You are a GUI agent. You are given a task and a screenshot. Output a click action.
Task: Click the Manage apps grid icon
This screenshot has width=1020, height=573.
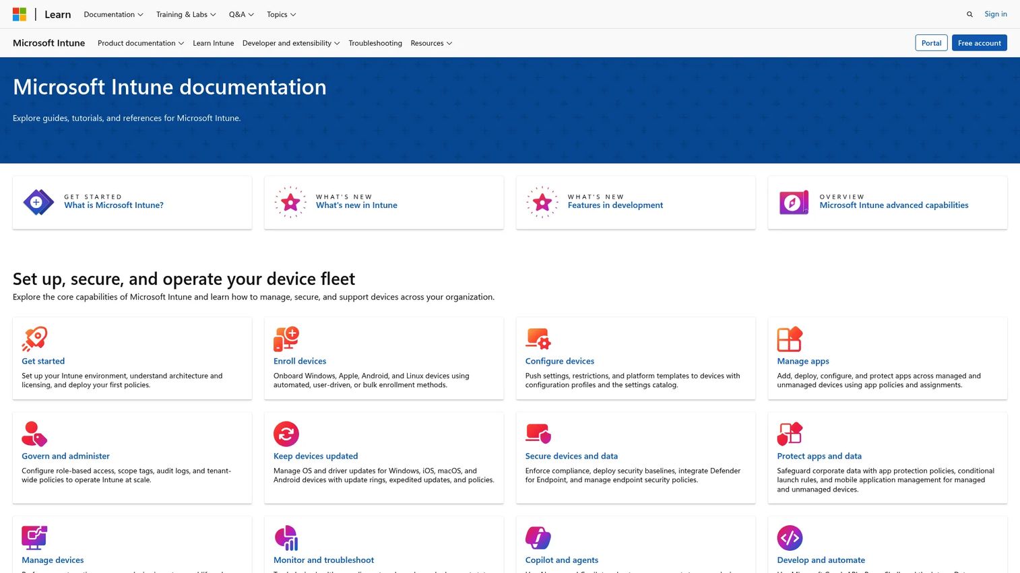tap(790, 339)
